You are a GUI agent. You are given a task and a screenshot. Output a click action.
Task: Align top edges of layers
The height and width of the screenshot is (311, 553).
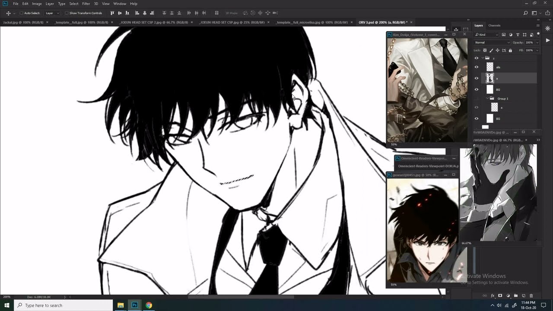click(112, 13)
